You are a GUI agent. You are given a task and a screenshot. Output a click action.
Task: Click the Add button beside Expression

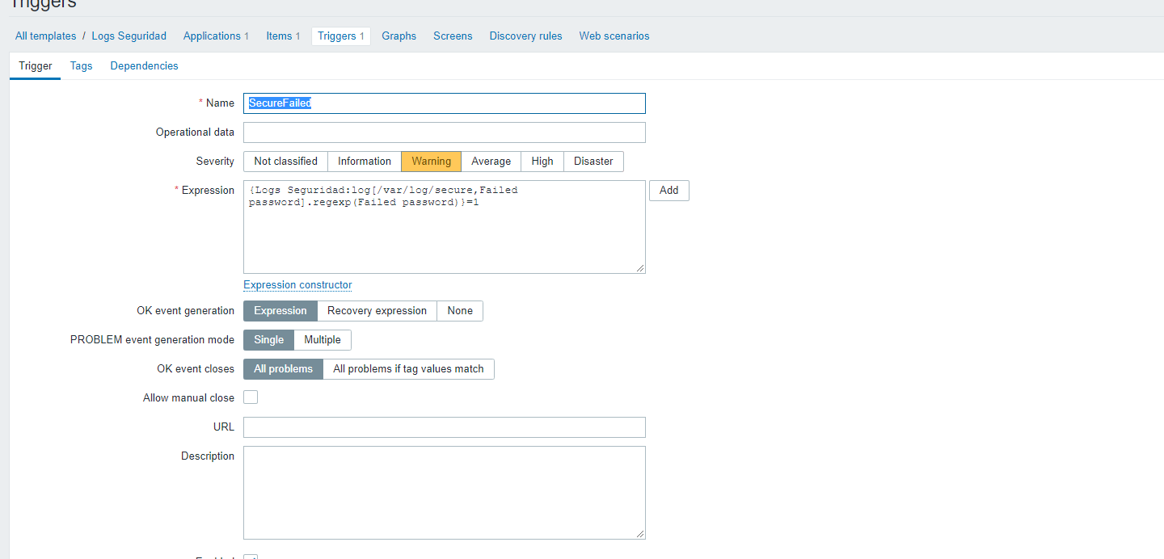pos(668,190)
